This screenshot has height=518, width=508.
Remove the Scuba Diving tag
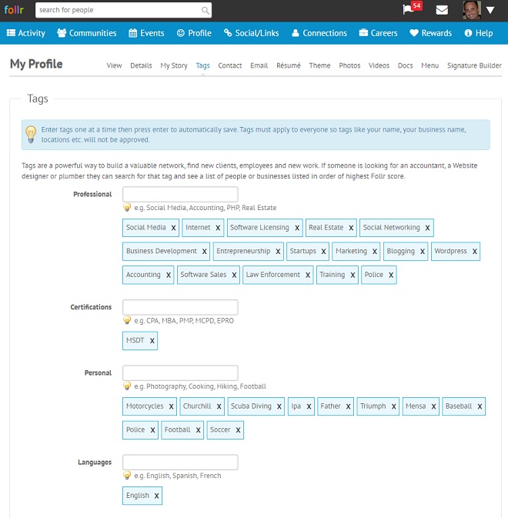pyautogui.click(x=279, y=406)
